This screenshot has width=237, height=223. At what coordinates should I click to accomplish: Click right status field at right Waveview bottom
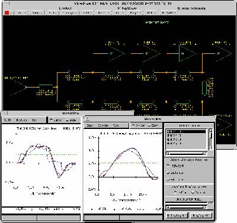coord(140,218)
